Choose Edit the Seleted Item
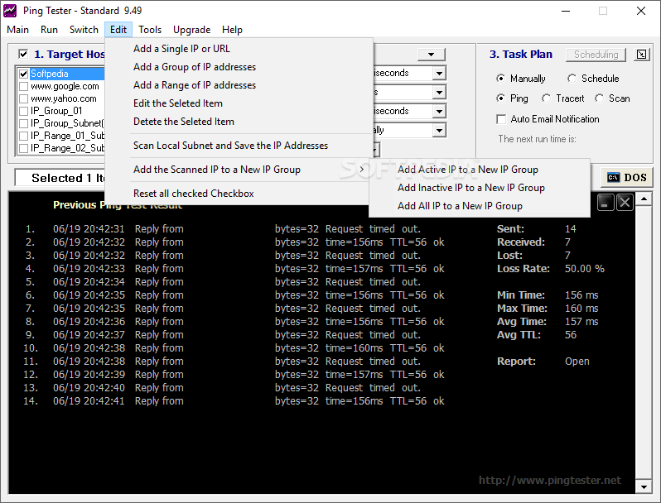Image resolution: width=661 pixels, height=503 pixels. (239, 103)
